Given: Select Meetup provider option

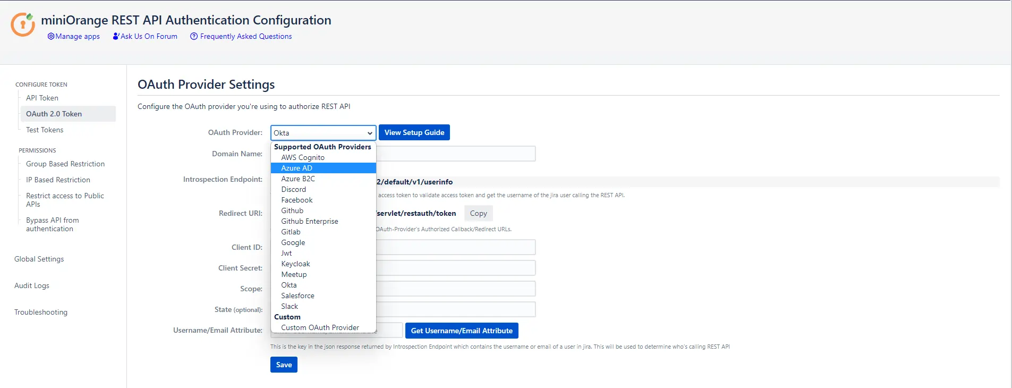Looking at the screenshot, I should click(x=323, y=274).
